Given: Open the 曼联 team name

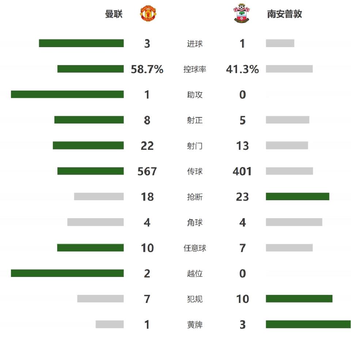Looking at the screenshot, I should (x=114, y=14).
